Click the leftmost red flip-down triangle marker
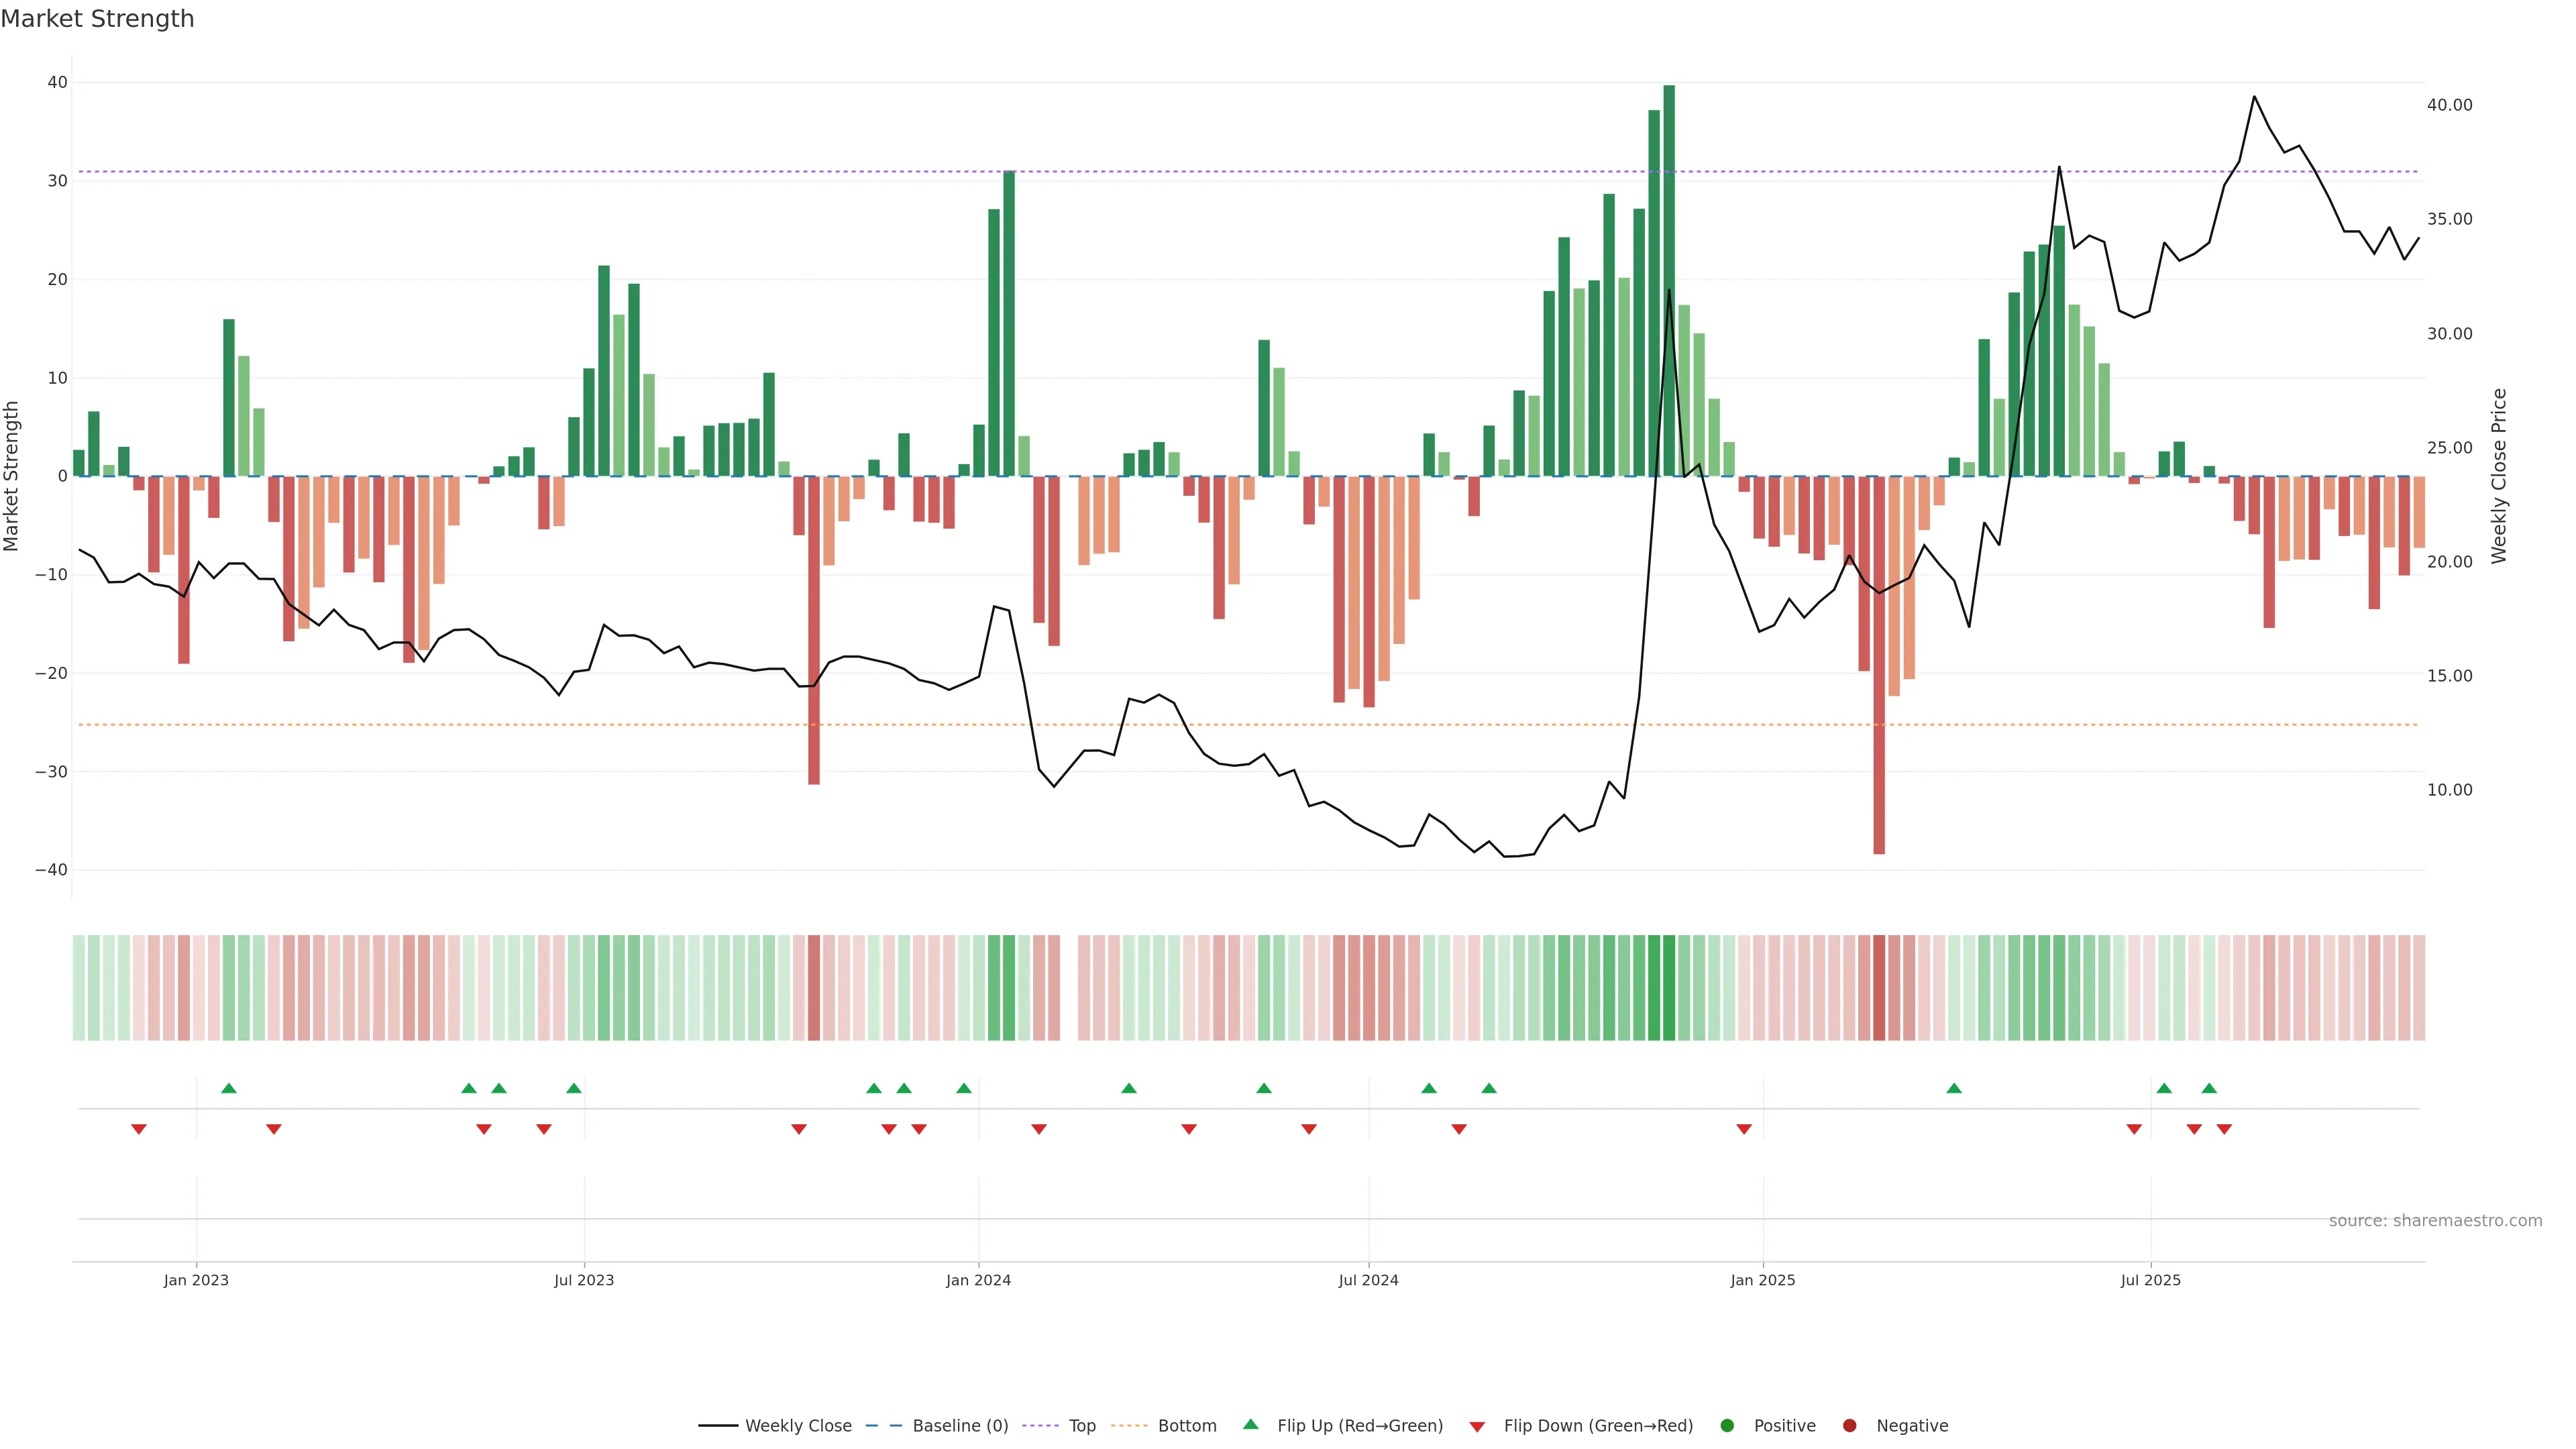Screen dimensions: 2576x1449 [x=139, y=1129]
